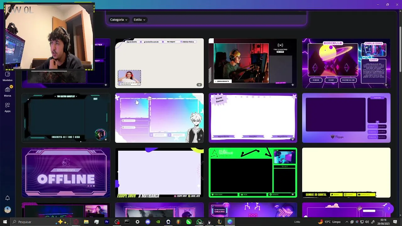Select the Tim Castro Ao Vivo template

[253, 63]
